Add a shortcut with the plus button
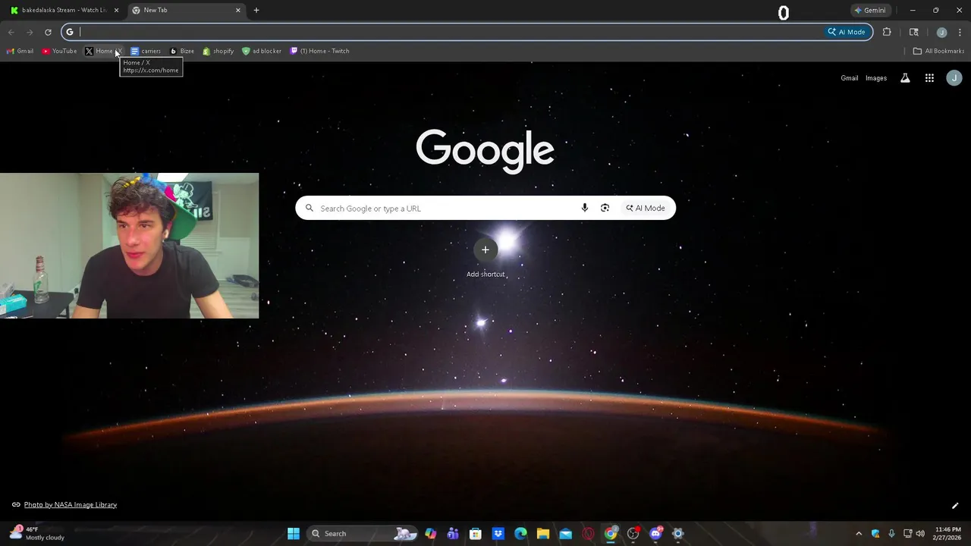The image size is (971, 546). (x=485, y=249)
